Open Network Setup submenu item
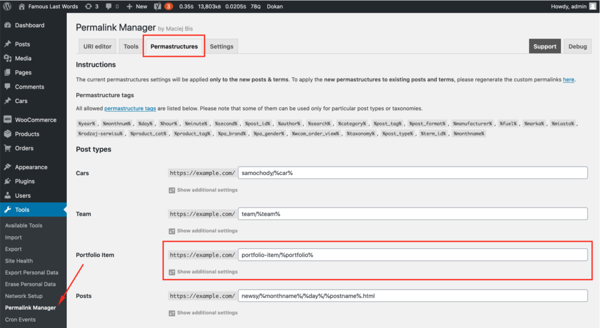 [23, 296]
